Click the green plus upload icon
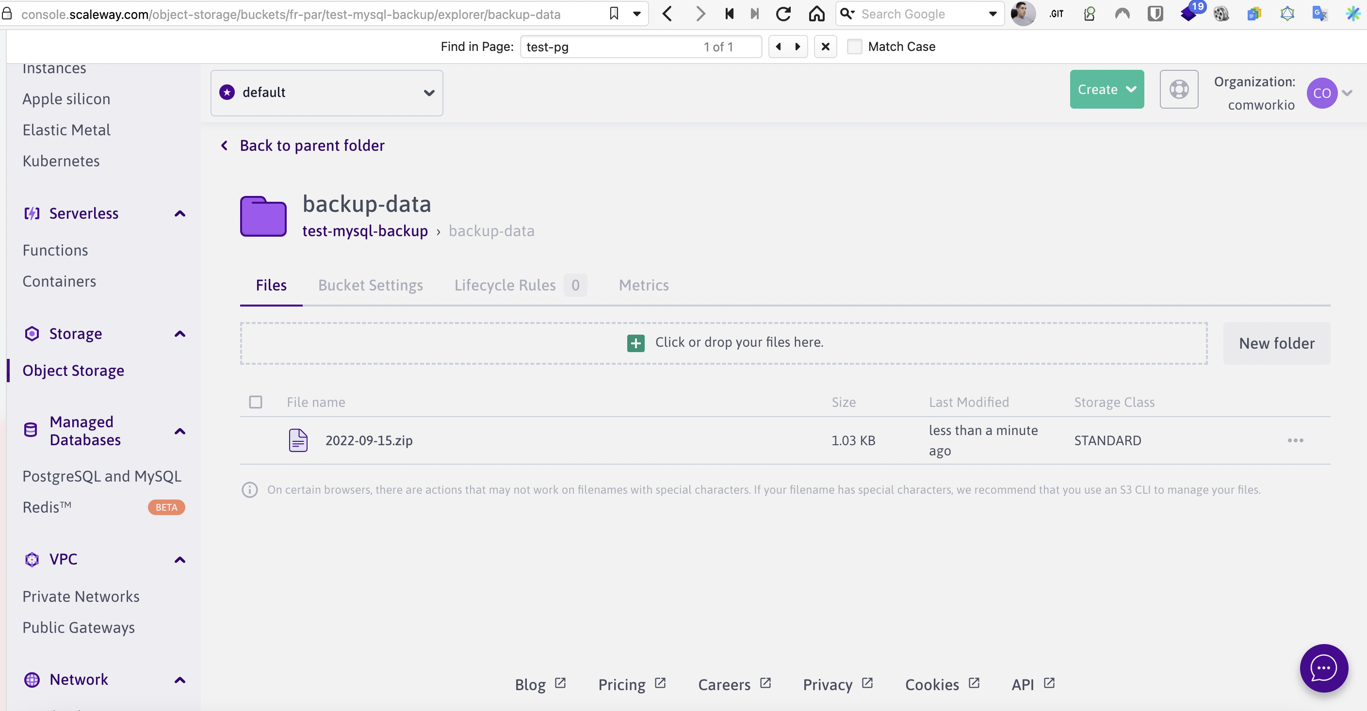 [635, 343]
